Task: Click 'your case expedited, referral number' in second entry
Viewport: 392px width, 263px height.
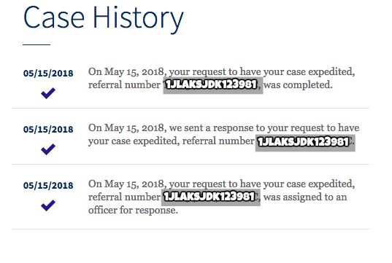Action: pos(172,141)
